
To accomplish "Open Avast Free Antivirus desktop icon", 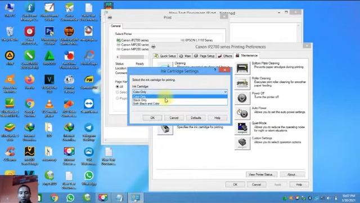I will [10, 84].
